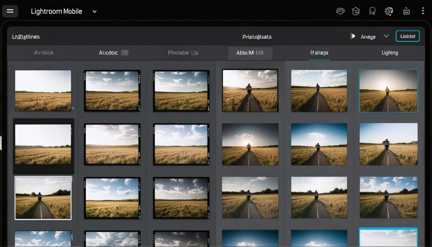Click the Anage label
432x247 pixels.
click(x=368, y=37)
